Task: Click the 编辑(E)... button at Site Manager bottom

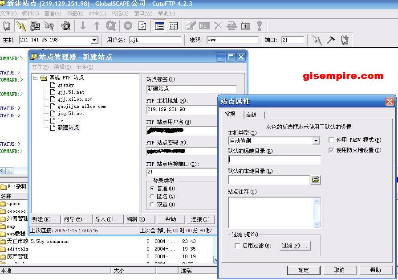Action: click(139, 219)
